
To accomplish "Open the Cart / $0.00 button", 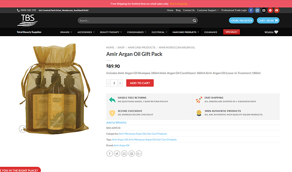I will 268,20.
